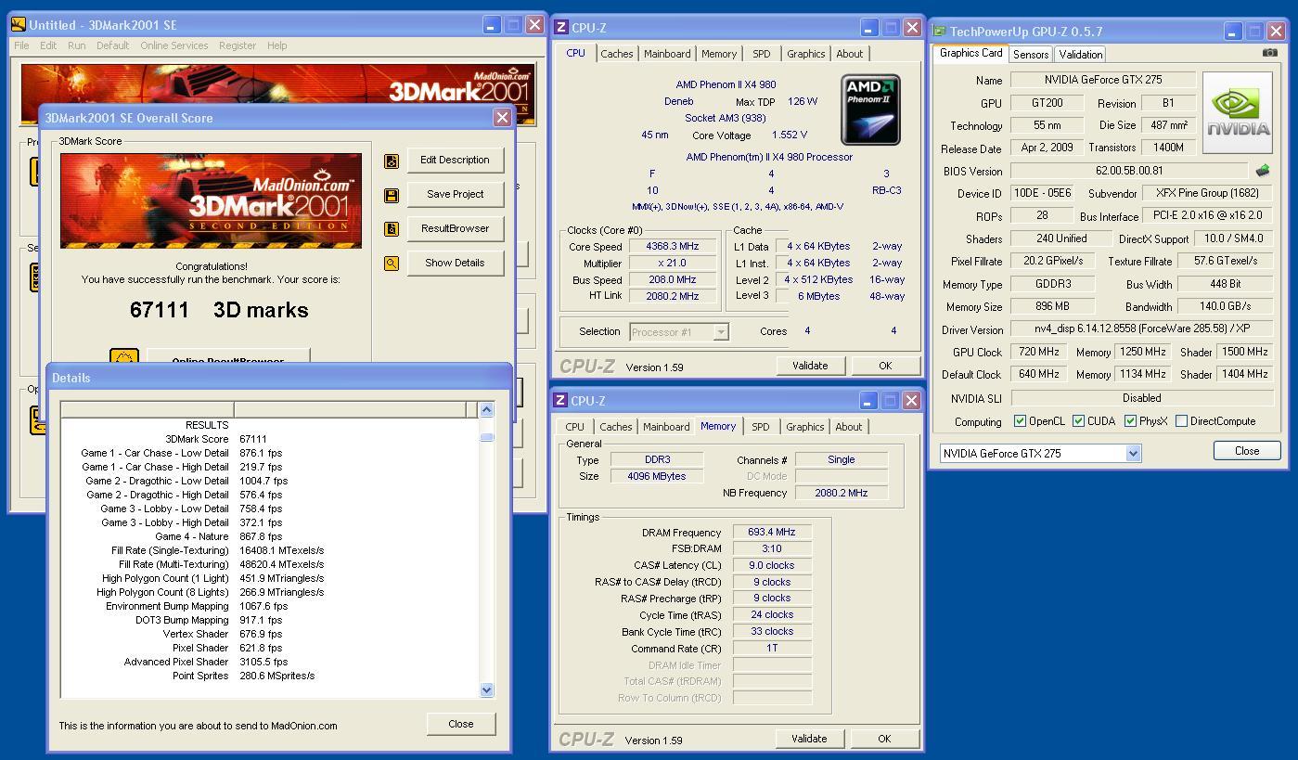Click the GPU-Z title bar icon
The width and height of the screenshot is (1298, 760).
pos(939,31)
